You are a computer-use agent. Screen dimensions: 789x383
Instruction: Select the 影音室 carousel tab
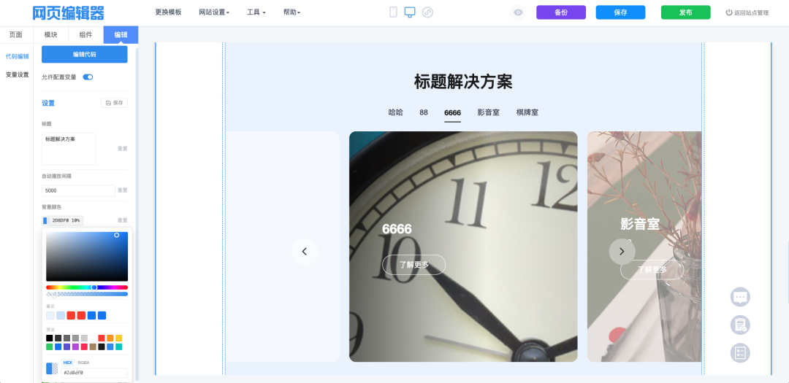tap(489, 112)
